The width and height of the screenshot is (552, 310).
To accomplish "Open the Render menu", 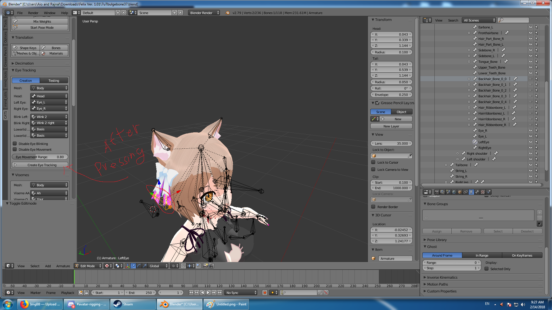I will pyautogui.click(x=33, y=13).
